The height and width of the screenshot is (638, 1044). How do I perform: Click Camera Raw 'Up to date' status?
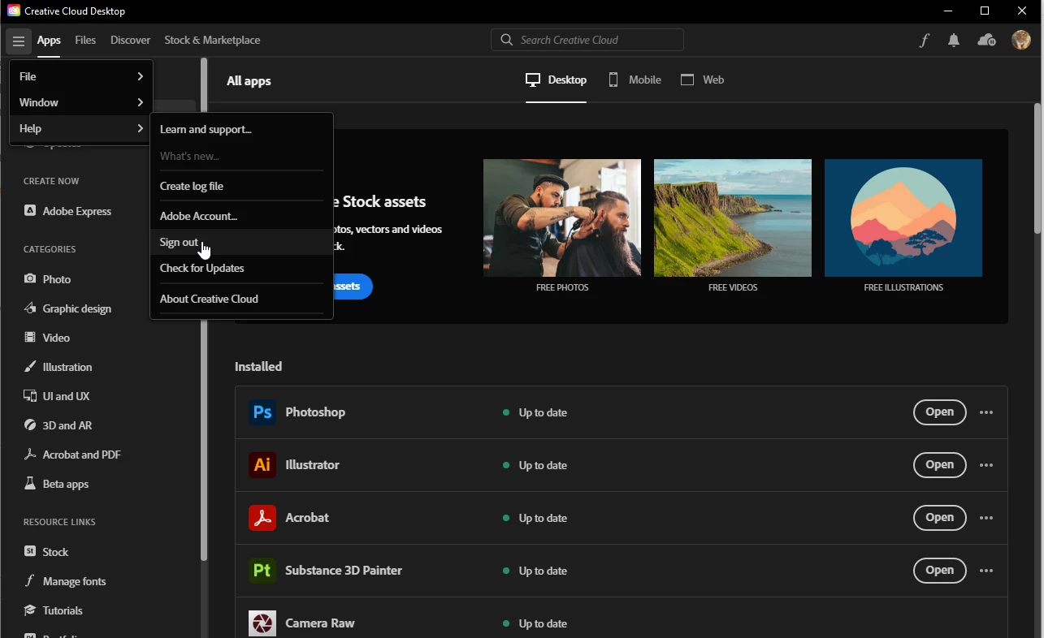click(535, 623)
